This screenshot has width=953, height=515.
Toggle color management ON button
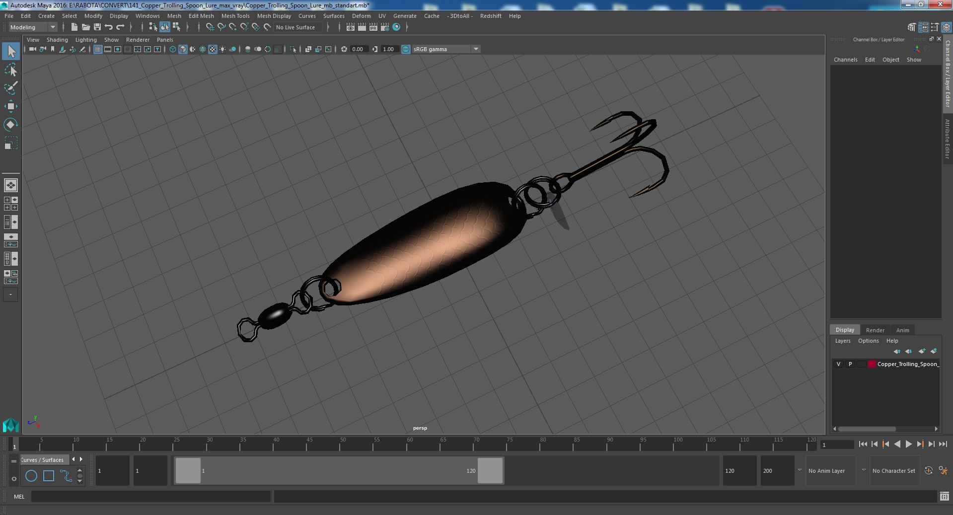(x=406, y=49)
